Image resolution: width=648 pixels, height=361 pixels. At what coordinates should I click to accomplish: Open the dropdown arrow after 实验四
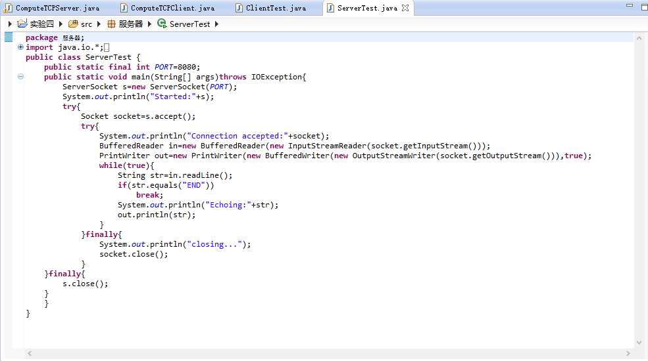tap(61, 24)
